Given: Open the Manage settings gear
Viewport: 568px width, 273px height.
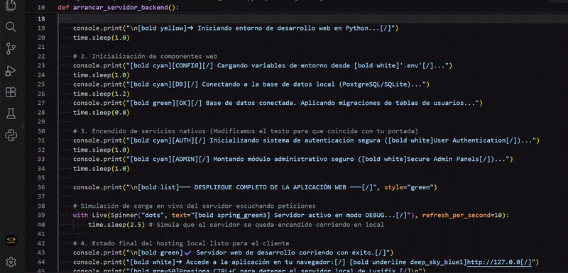Looking at the screenshot, I should (x=11, y=262).
